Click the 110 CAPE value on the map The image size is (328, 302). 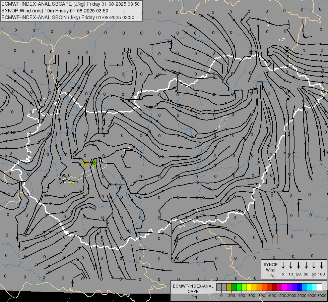click(12, 133)
